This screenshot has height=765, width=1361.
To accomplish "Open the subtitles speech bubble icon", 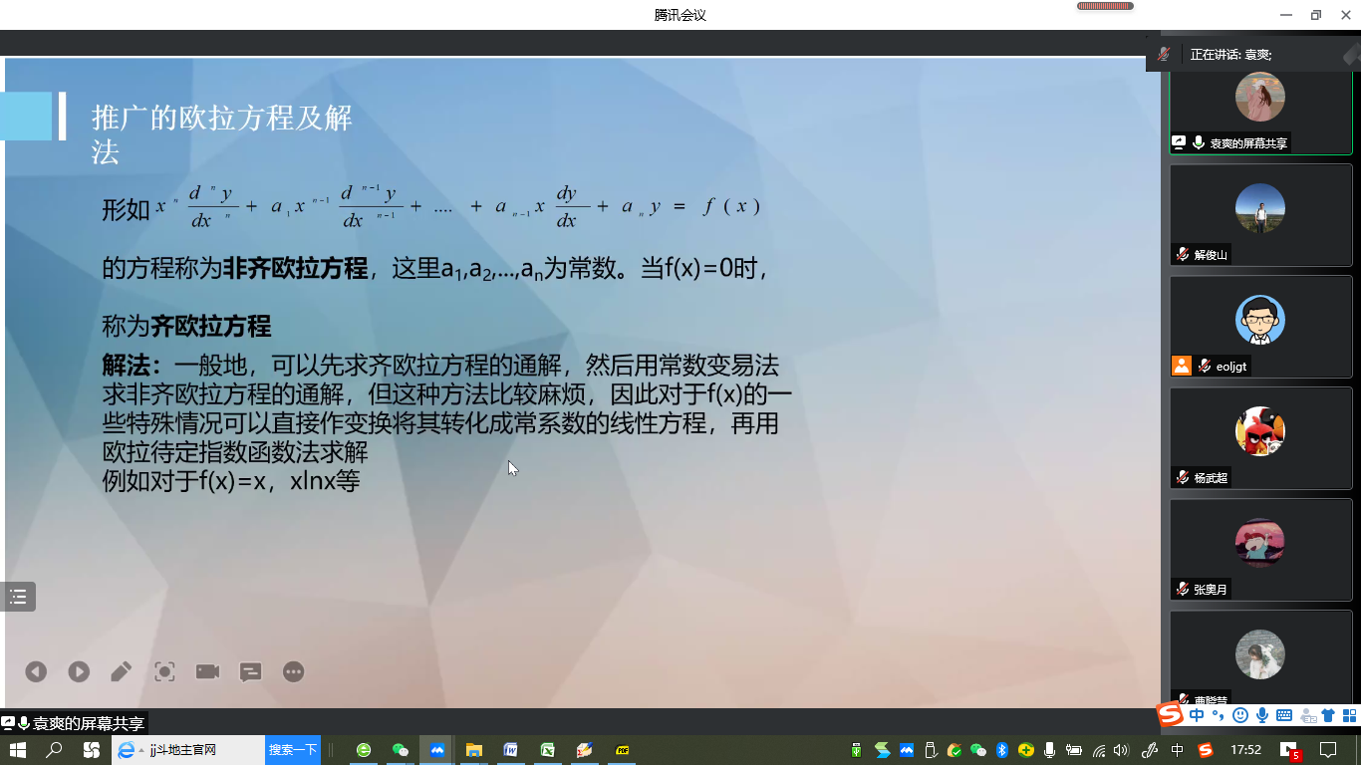I will (250, 672).
